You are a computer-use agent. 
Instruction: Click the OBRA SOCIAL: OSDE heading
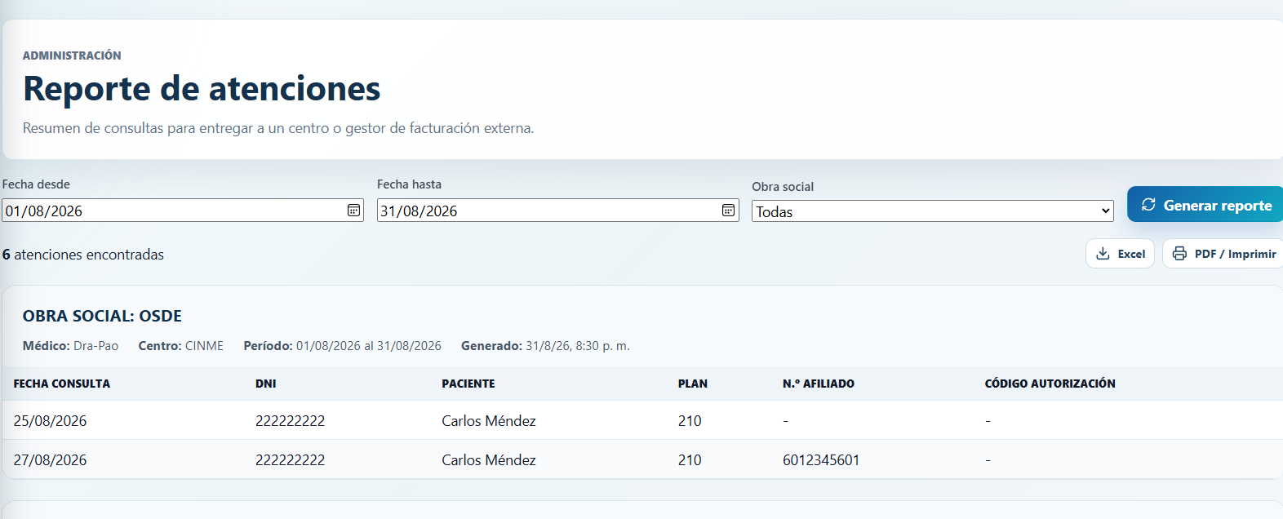coord(102,316)
